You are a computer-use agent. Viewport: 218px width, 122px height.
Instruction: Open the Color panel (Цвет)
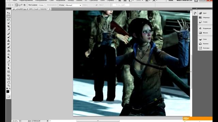205,13
